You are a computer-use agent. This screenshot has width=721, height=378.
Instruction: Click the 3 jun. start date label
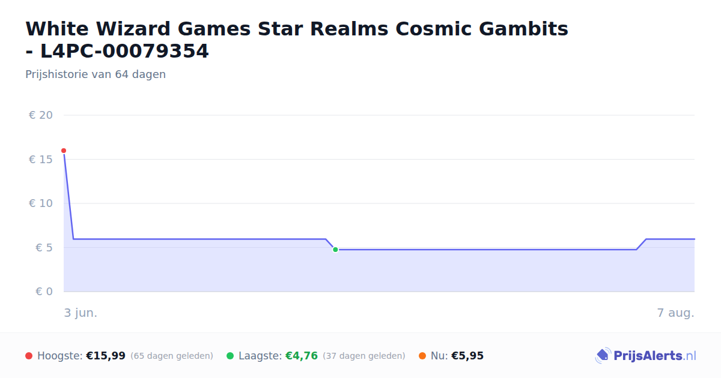pos(81,313)
